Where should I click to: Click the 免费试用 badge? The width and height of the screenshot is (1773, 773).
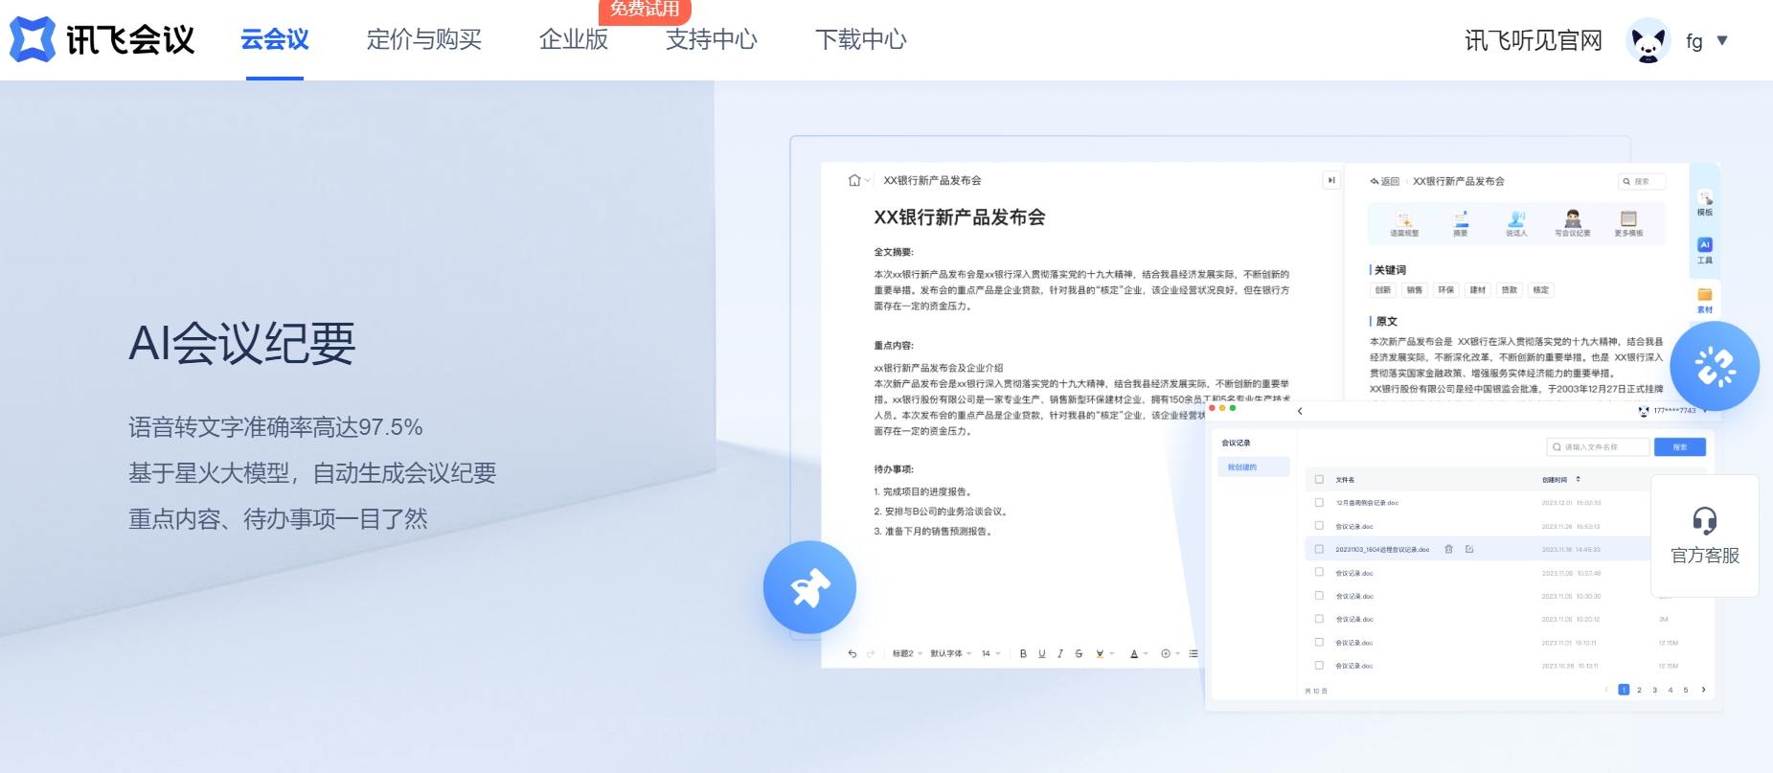click(x=645, y=10)
